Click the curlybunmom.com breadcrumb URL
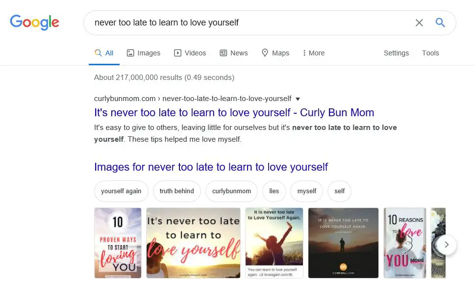The width and height of the screenshot is (475, 281). coord(193,99)
